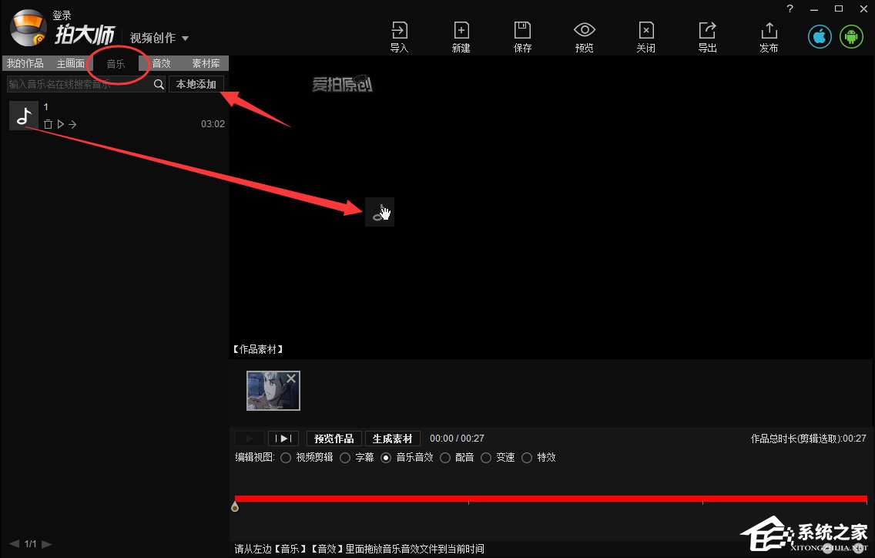Publish the work with 发布 icon

[x=769, y=37]
